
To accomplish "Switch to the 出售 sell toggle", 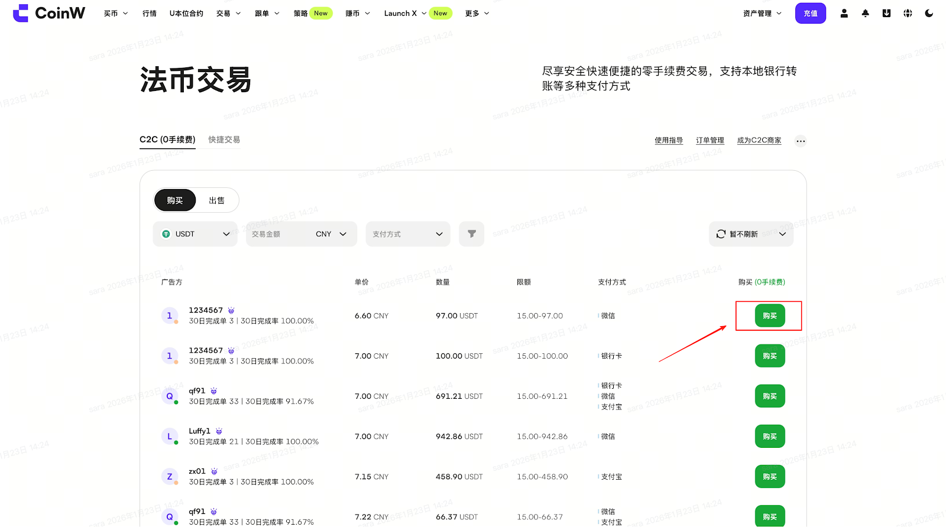I will click(216, 200).
